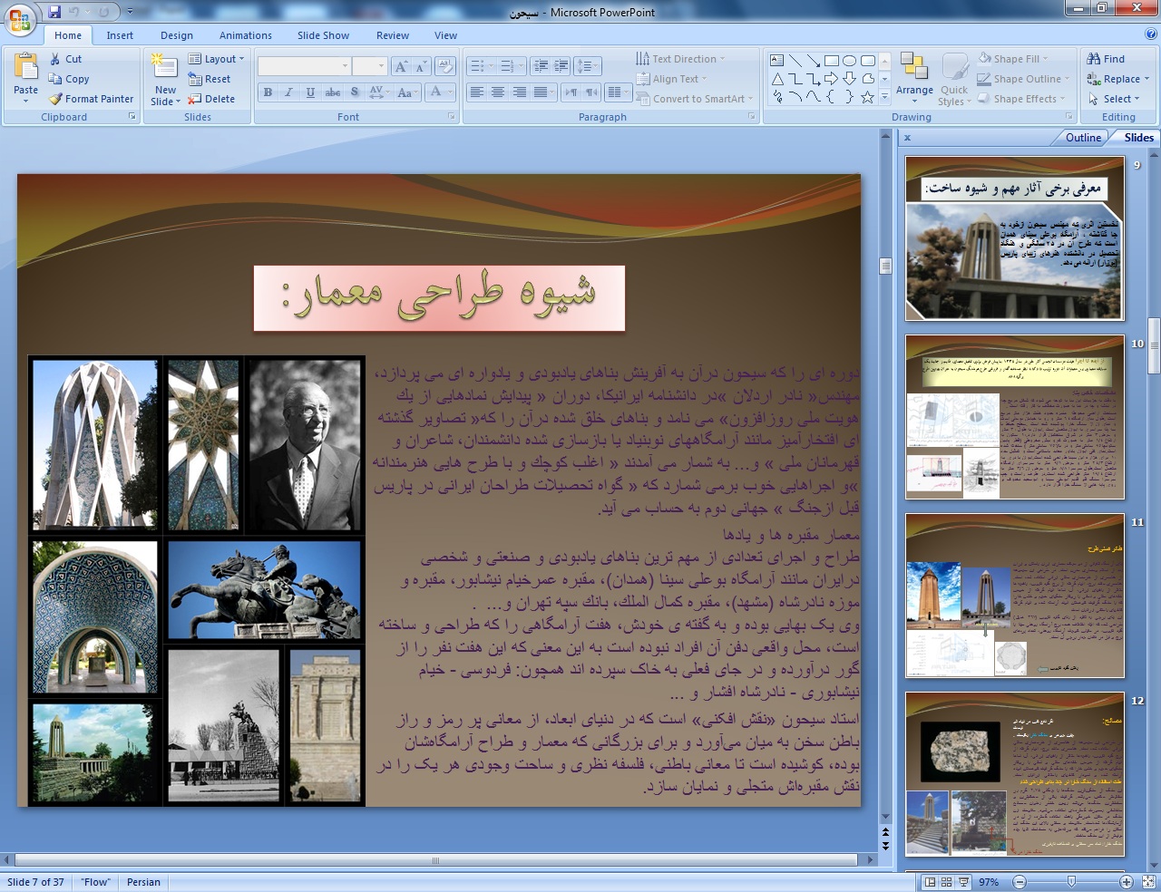Open the Animations ribbon tab
This screenshot has width=1161, height=892.
[245, 35]
